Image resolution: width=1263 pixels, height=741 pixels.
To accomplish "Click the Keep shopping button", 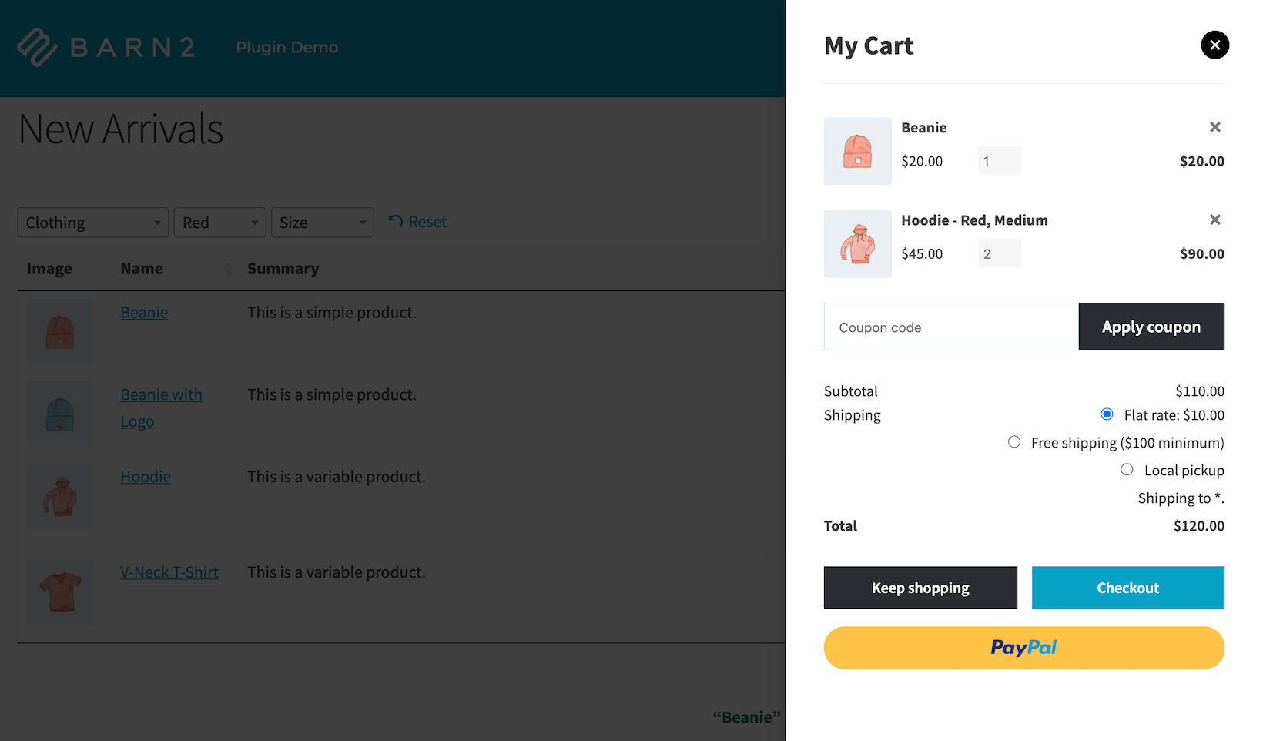I will click(x=920, y=587).
